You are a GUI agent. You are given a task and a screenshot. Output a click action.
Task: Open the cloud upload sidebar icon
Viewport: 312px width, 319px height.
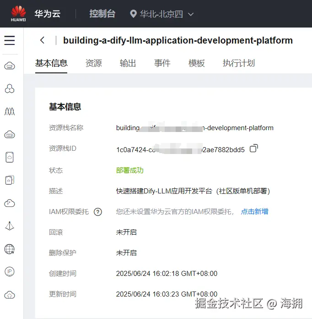[x=10, y=295]
